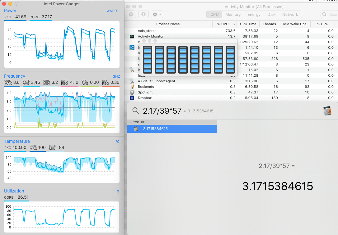Open the gear action menu dropdown

coord(157,14)
